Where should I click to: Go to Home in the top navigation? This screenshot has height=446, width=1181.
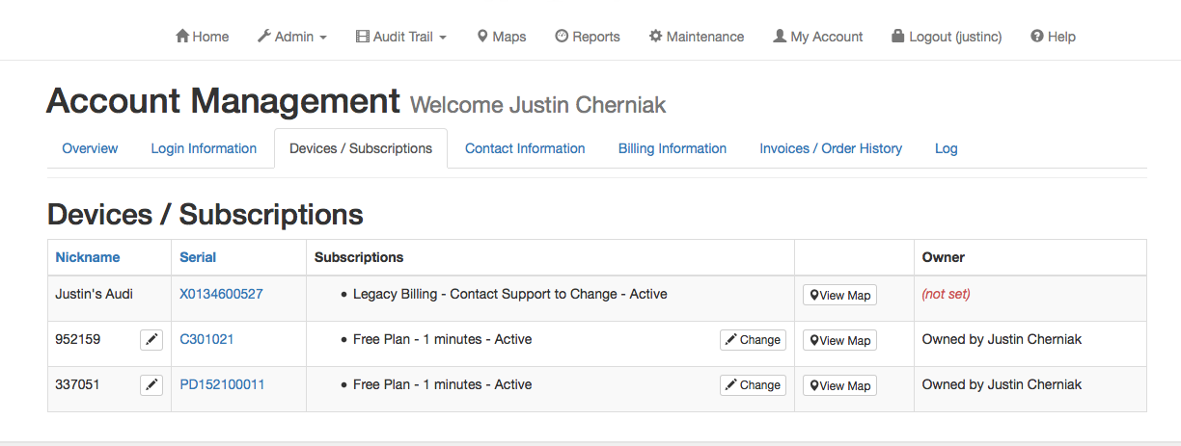[x=202, y=37]
